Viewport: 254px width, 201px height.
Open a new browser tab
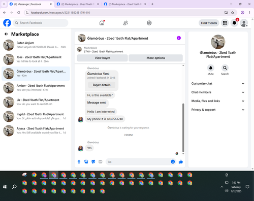click(152, 4)
